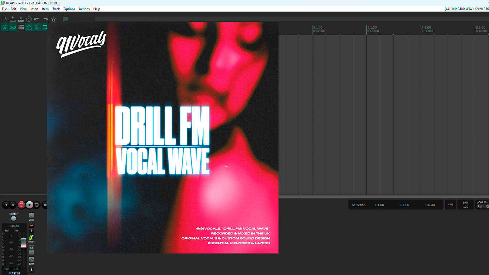The width and height of the screenshot is (489, 275).
Task: Undo the last action with the left arrow
Action: (x=37, y=19)
